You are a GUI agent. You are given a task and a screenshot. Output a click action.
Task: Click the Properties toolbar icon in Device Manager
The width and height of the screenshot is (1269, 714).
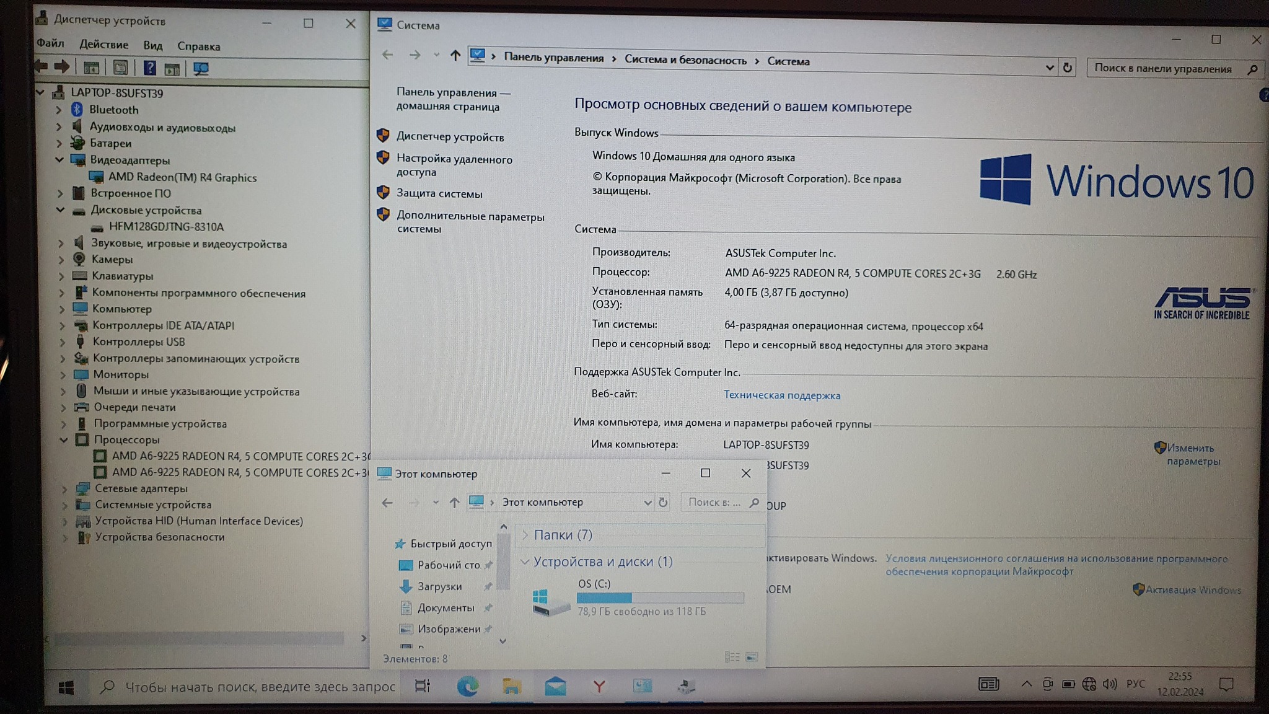tap(120, 68)
